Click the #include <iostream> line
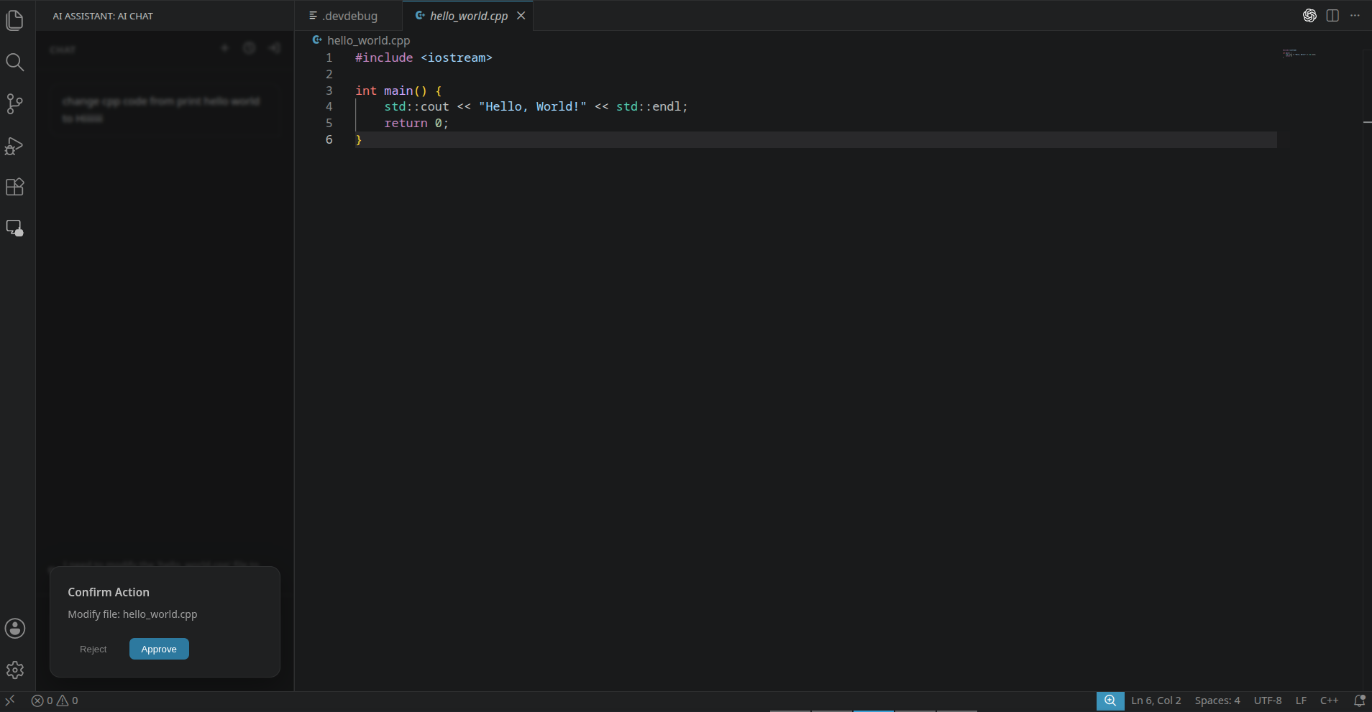The height and width of the screenshot is (712, 1372). [x=424, y=57]
